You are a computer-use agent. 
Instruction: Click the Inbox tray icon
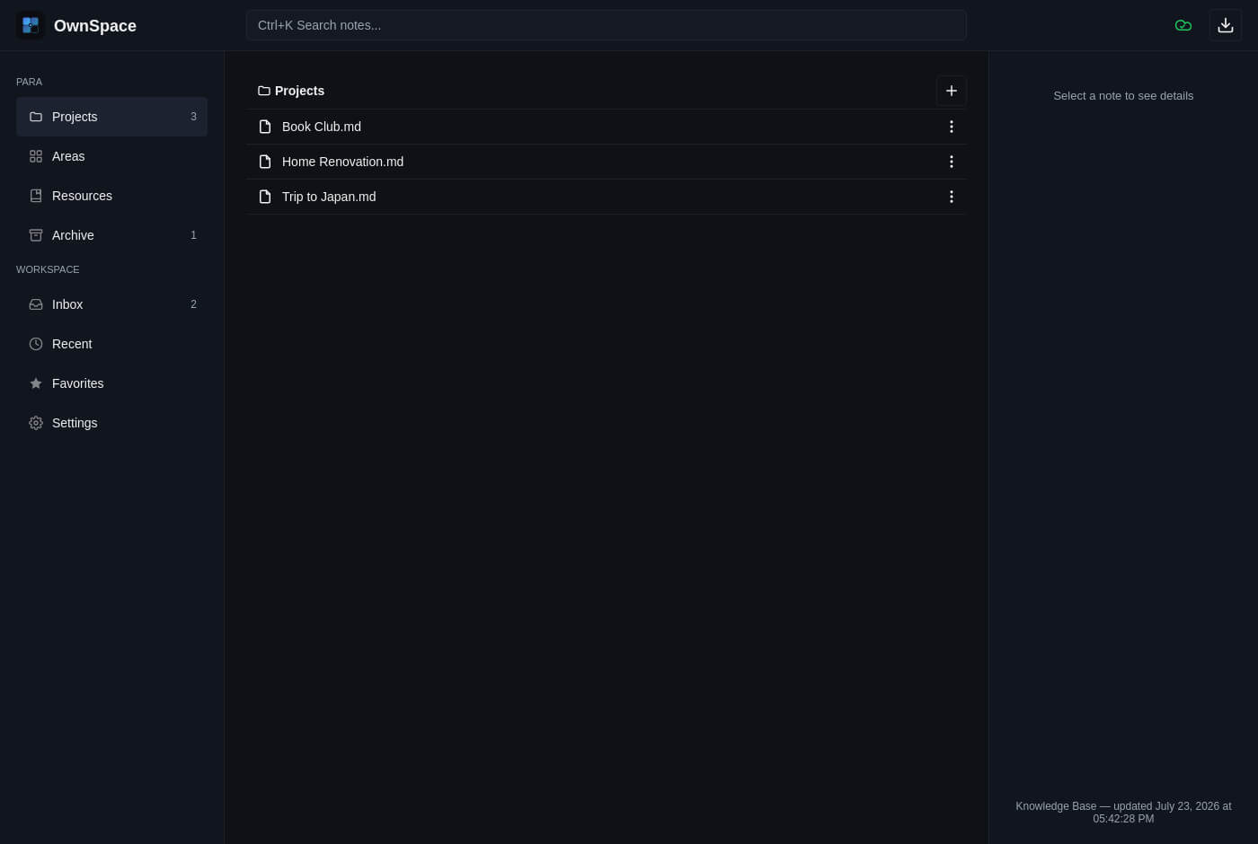click(x=36, y=304)
